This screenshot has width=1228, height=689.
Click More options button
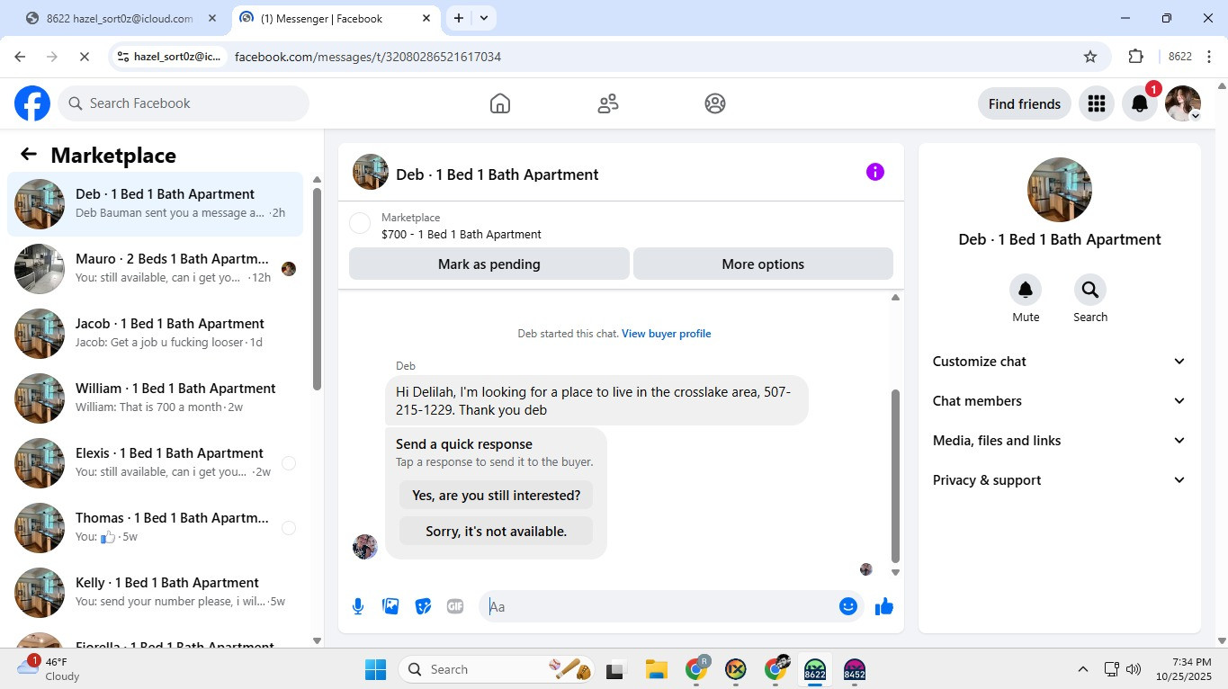(x=763, y=264)
